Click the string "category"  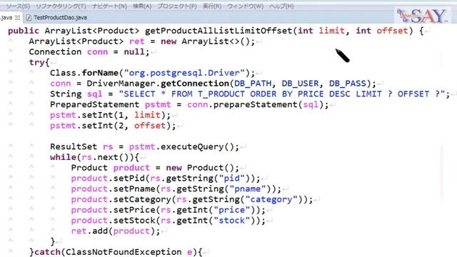pos(271,199)
